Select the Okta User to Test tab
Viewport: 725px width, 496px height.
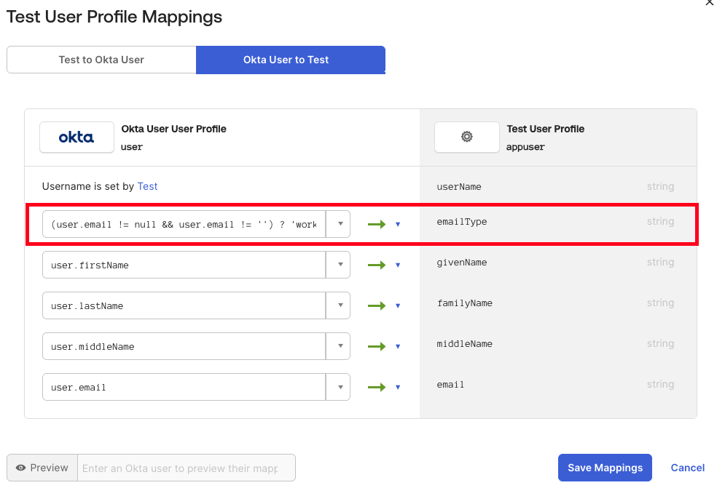pos(291,60)
